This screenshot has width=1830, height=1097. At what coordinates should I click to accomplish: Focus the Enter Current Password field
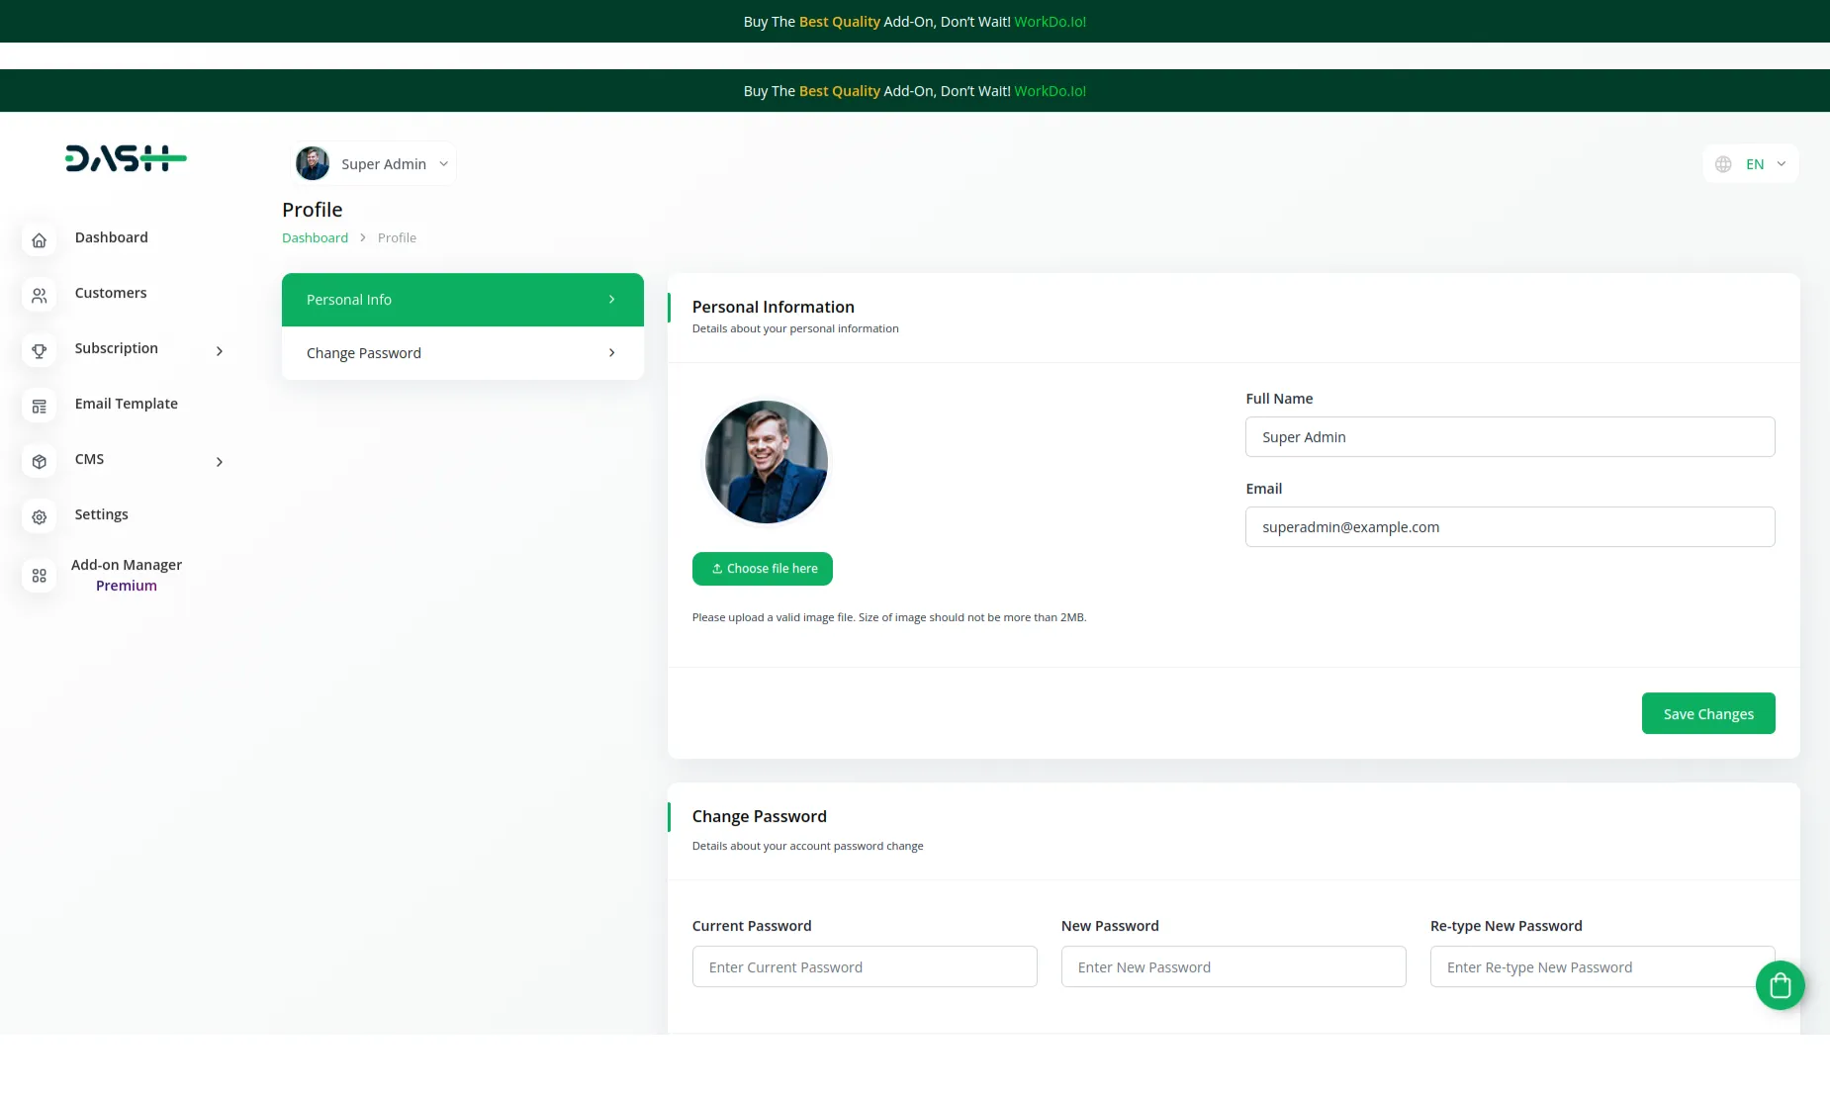pos(864,967)
